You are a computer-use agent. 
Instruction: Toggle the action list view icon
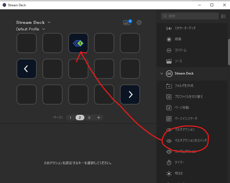[224, 16]
